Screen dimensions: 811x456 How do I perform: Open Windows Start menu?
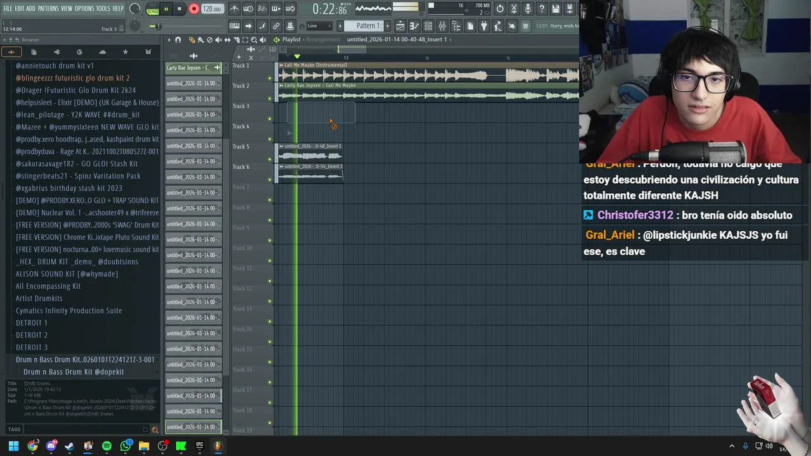tap(13, 446)
